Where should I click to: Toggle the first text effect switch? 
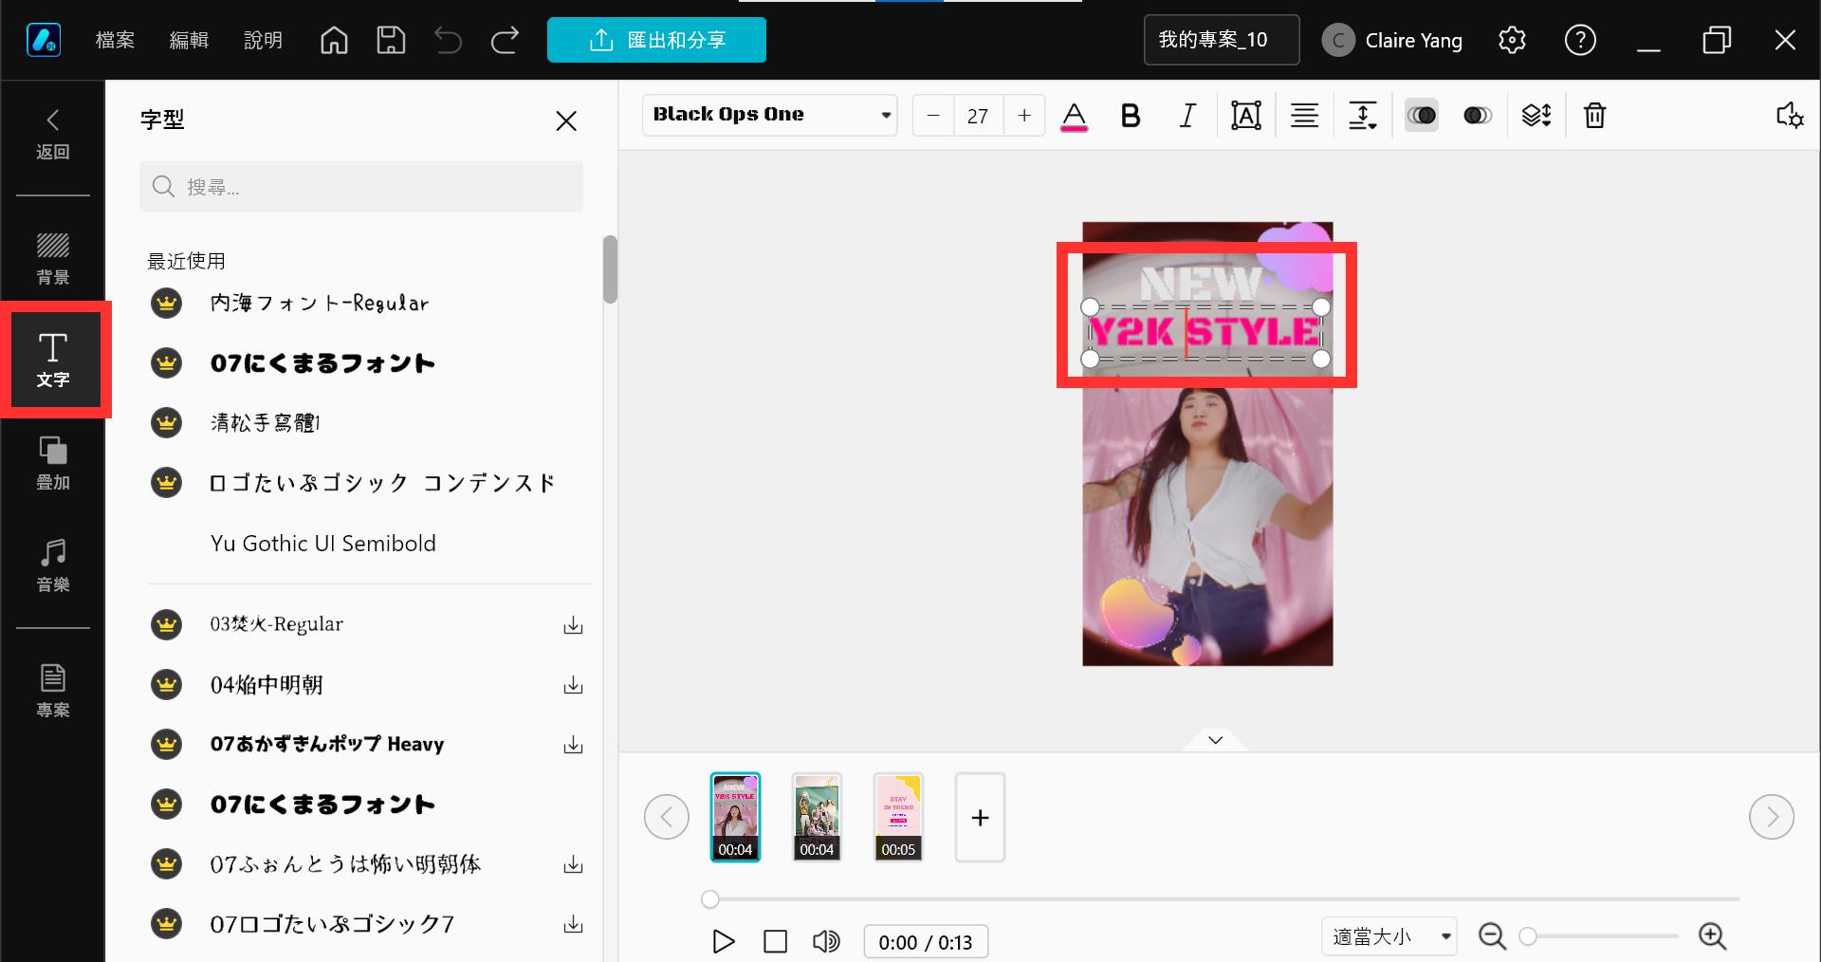1421,116
